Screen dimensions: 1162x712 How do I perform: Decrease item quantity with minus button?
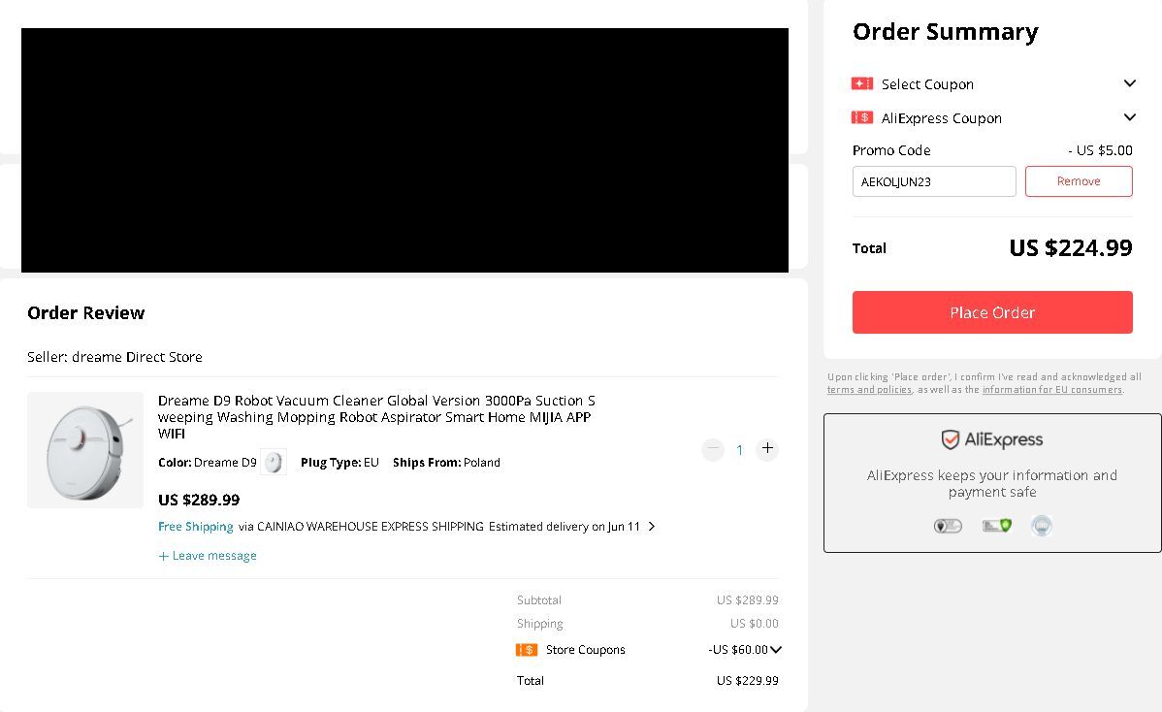tap(713, 449)
